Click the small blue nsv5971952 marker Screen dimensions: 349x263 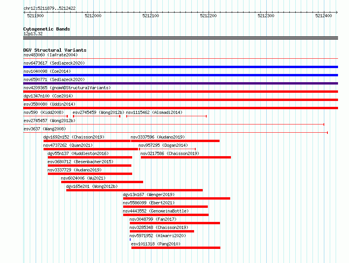click(130, 240)
